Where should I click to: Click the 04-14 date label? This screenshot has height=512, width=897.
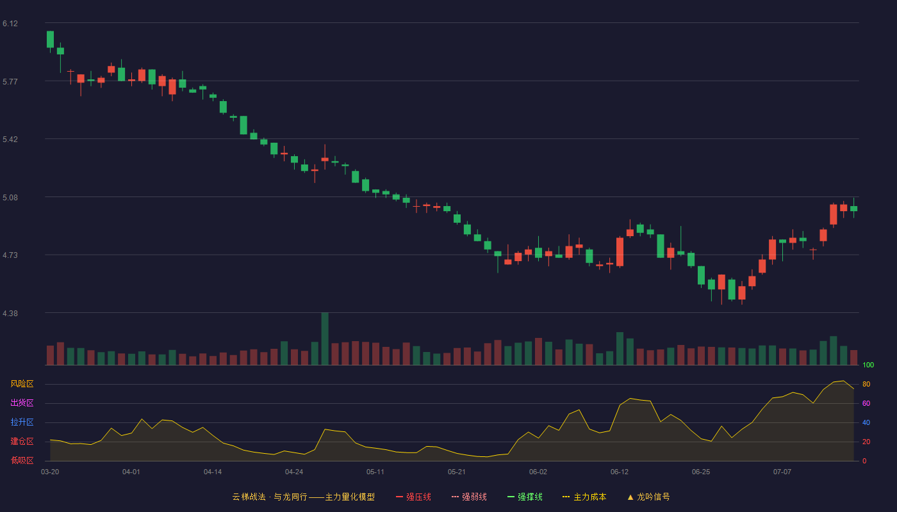[213, 472]
